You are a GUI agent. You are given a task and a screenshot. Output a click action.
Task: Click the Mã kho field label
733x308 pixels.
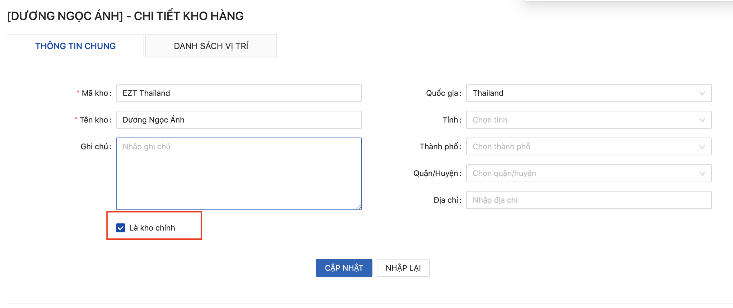[95, 93]
